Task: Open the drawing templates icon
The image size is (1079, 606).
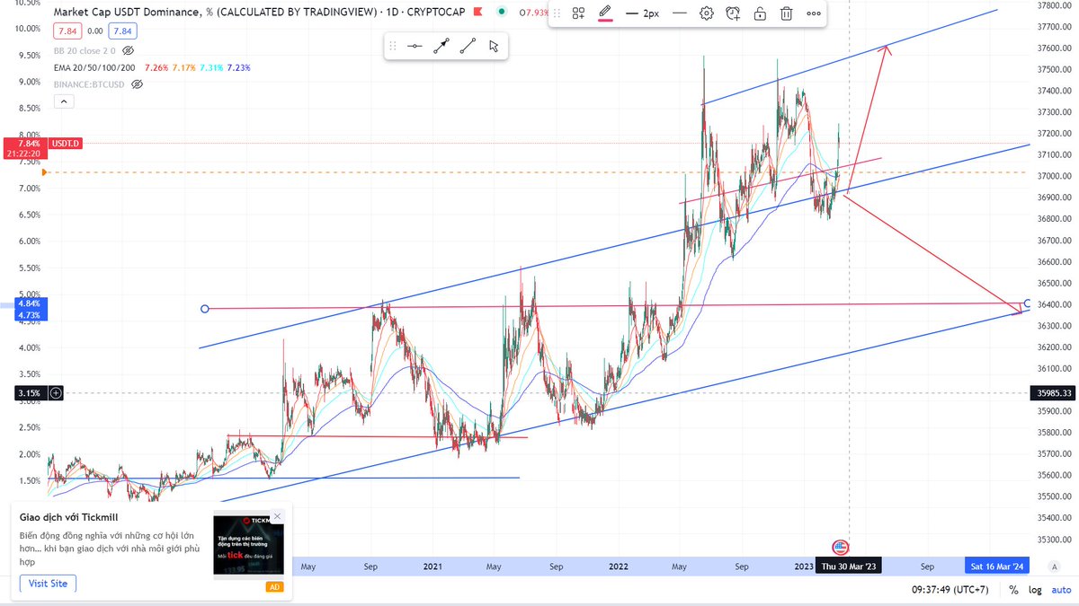Action: pos(578,13)
